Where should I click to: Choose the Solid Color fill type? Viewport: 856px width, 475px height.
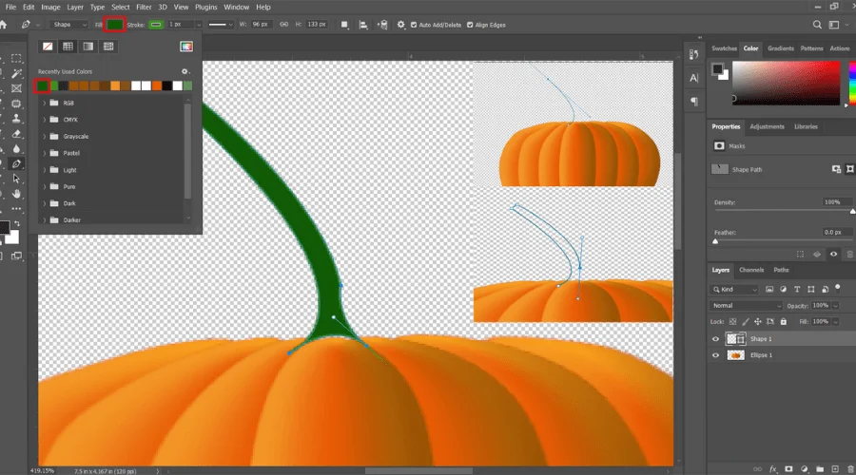(68, 47)
